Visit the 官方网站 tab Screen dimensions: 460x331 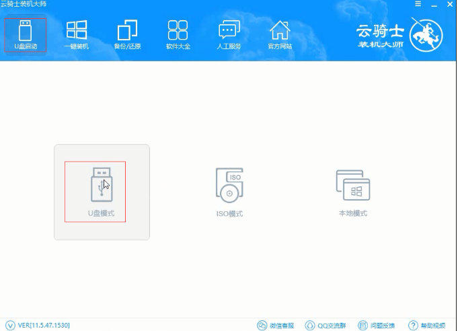coord(280,35)
